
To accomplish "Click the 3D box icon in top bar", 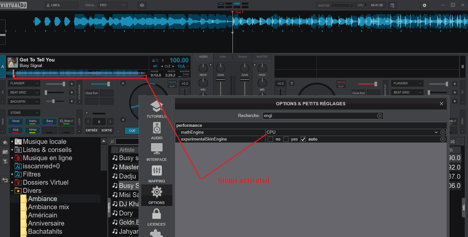I will coord(142,5).
